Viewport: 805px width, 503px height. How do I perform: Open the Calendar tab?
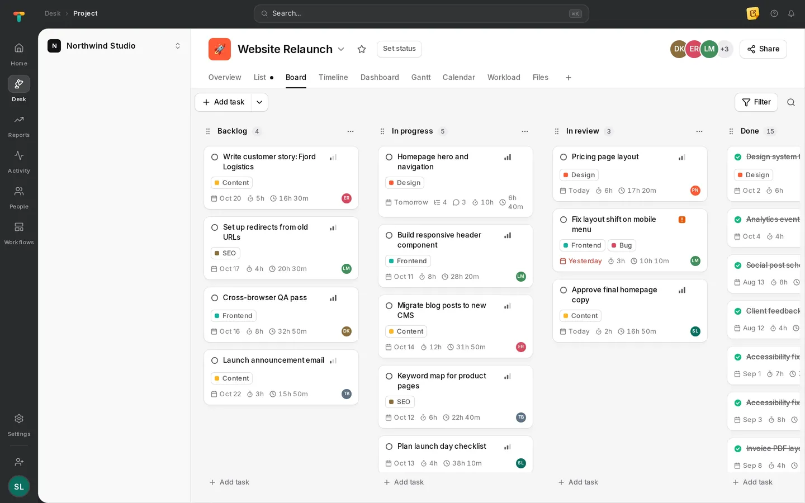click(x=459, y=78)
